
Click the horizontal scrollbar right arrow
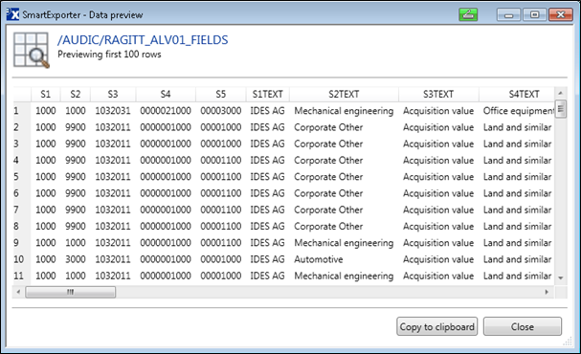coord(547,292)
